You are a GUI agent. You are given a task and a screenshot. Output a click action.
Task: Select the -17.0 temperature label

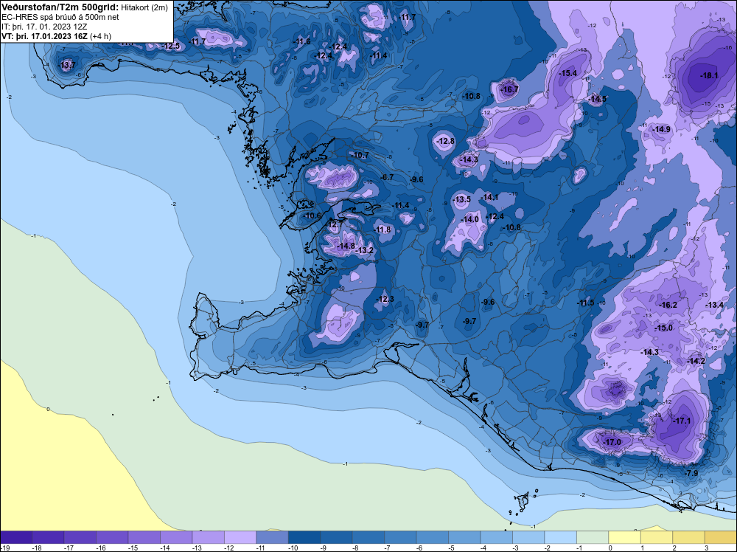tap(612, 442)
